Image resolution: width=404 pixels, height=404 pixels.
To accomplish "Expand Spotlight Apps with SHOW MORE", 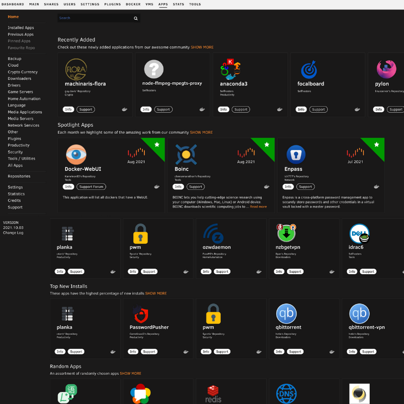I will 201,132.
